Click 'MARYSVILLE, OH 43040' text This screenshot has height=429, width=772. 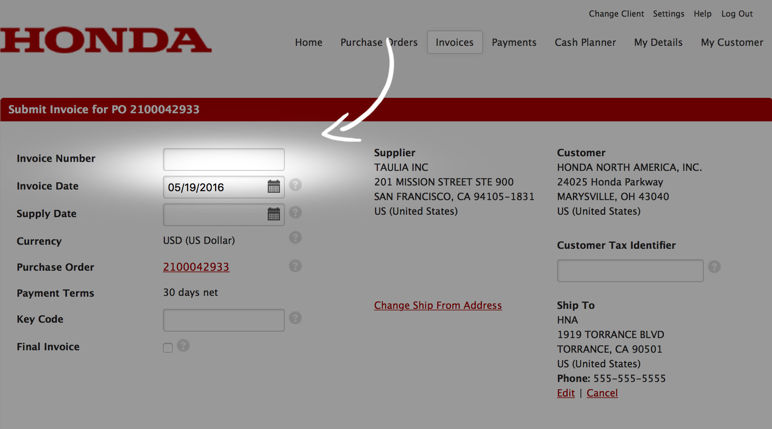point(613,196)
